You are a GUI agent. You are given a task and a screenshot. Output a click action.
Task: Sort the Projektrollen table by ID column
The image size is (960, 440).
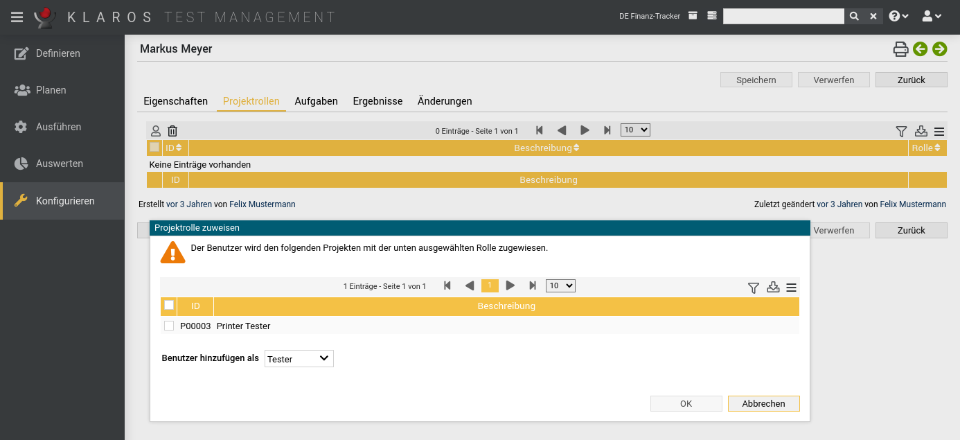pos(175,148)
